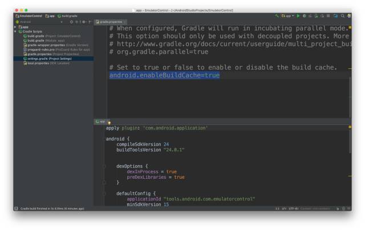The image size is (365, 230).
Task: Click the gradle.org userguide URL comment
Action: (x=230, y=44)
